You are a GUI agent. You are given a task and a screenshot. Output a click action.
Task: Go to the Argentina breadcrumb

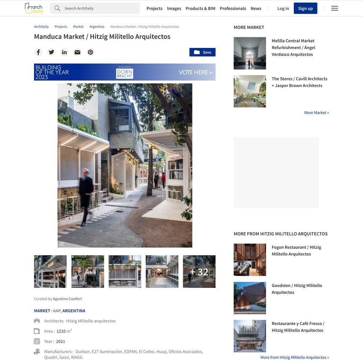click(97, 26)
